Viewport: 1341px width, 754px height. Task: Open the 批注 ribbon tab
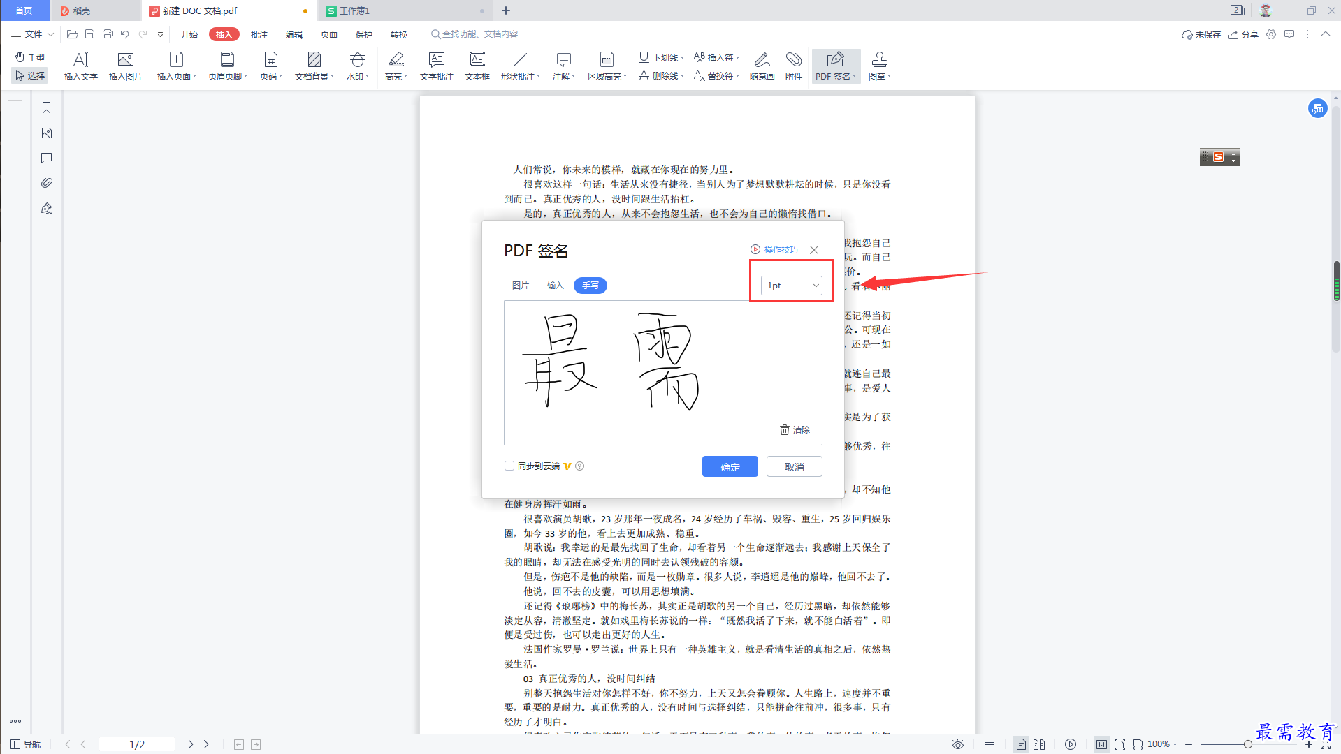pyautogui.click(x=259, y=34)
